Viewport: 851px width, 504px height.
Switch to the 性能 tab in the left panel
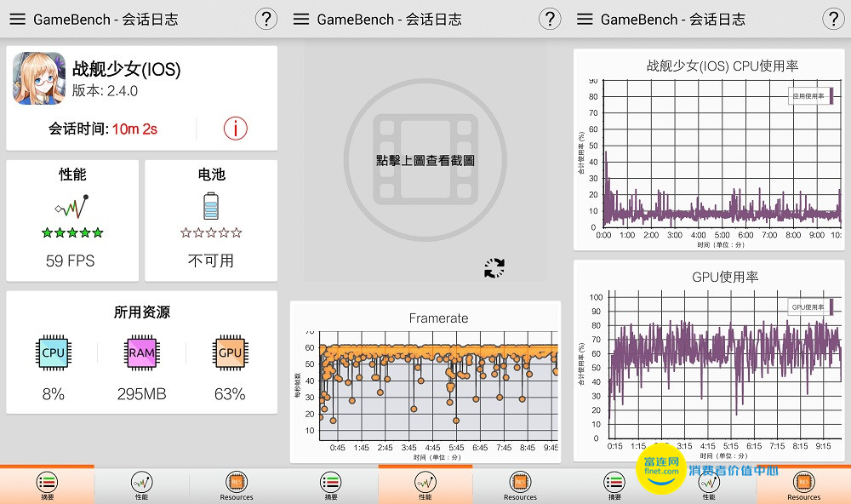pos(141,484)
